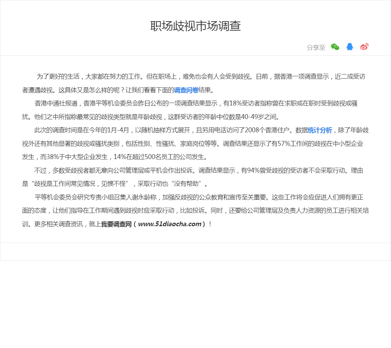The width and height of the screenshot is (391, 348).
Task: Click the line starting 不过，多数受歧视者
Action: [x=198, y=171]
